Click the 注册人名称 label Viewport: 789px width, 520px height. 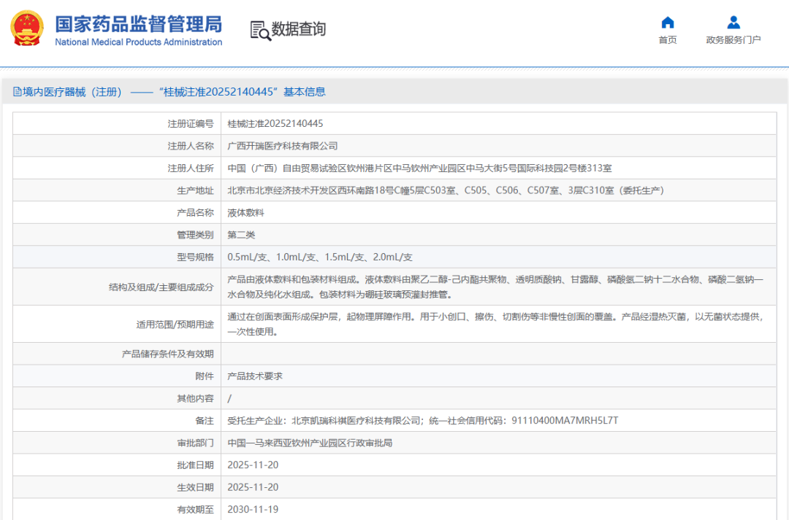(x=190, y=146)
